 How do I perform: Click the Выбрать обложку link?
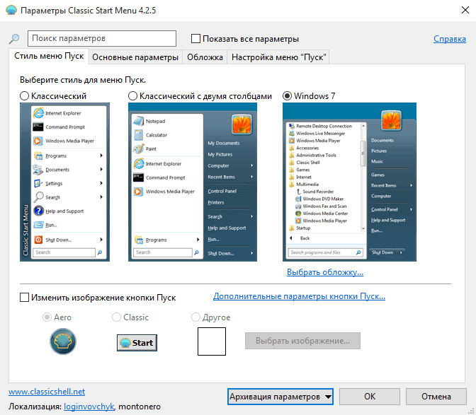click(325, 272)
